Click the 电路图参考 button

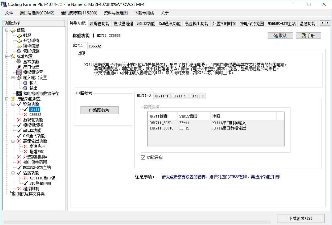(x=100, y=110)
